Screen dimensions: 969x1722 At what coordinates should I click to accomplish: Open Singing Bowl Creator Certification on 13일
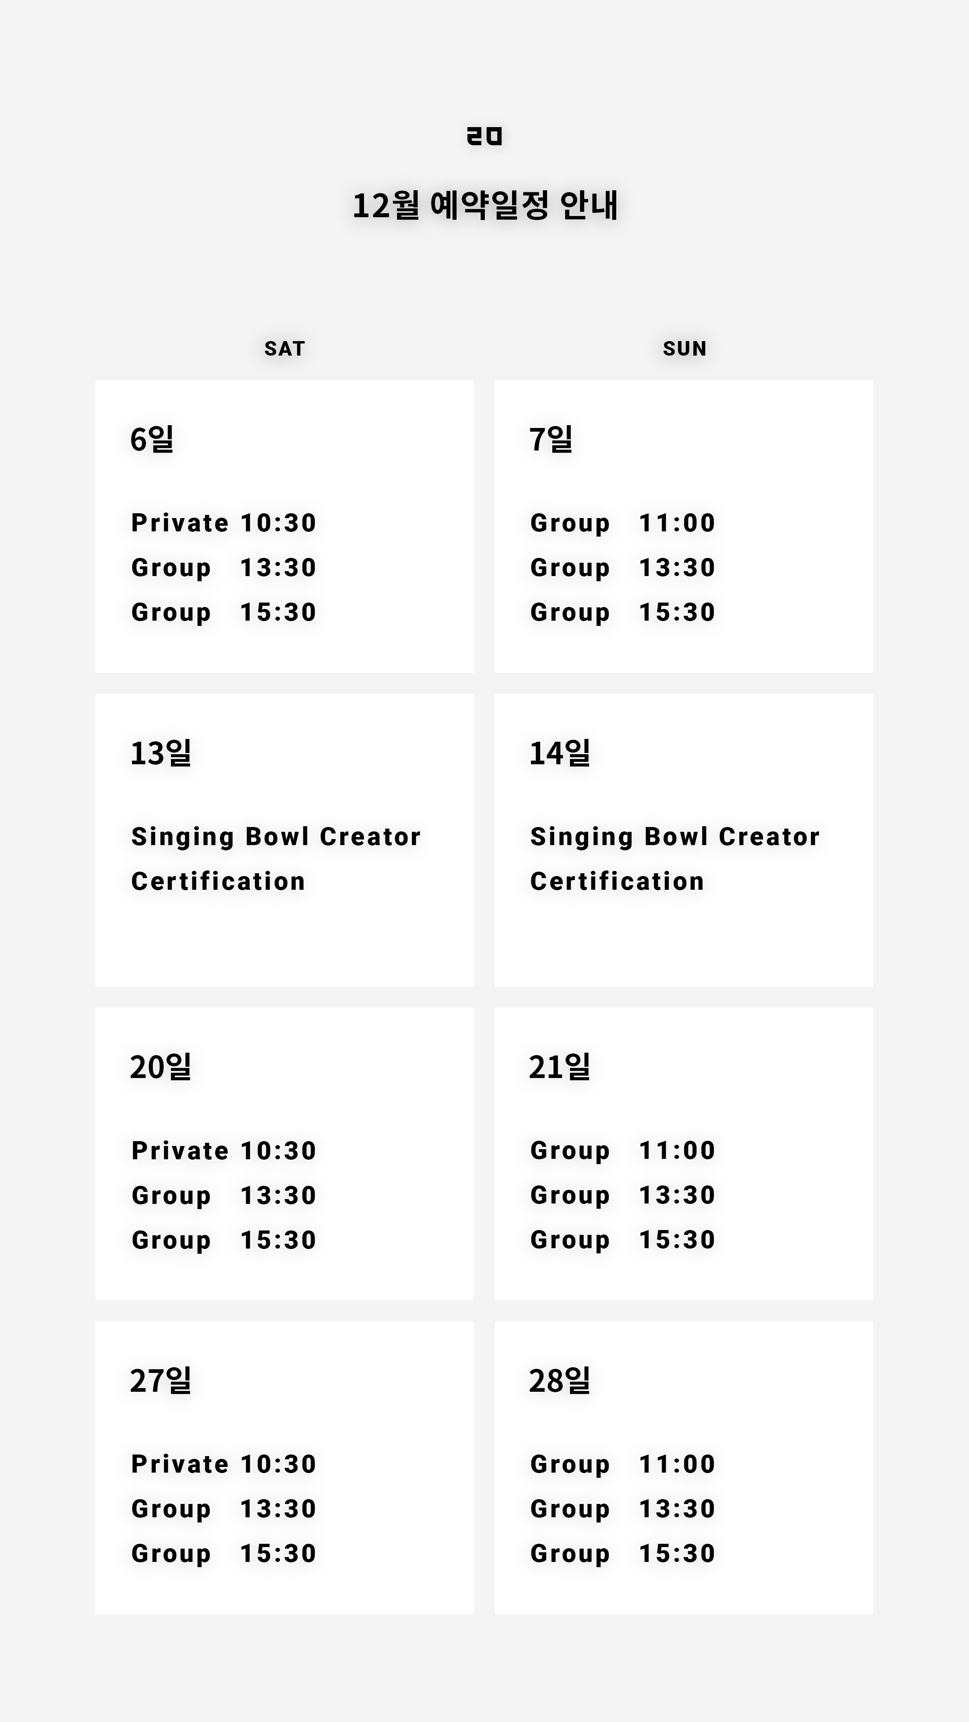pos(276,859)
